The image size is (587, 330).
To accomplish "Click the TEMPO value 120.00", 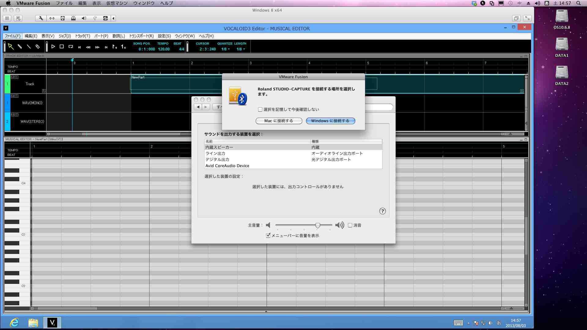I will tap(164, 49).
